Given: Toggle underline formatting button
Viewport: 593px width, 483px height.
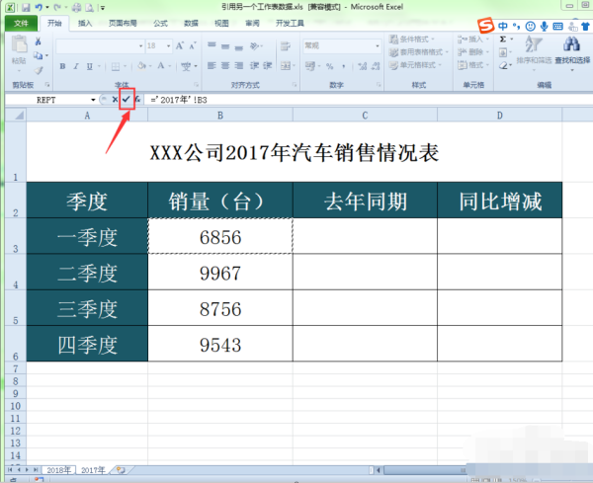Looking at the screenshot, I should tap(89, 66).
